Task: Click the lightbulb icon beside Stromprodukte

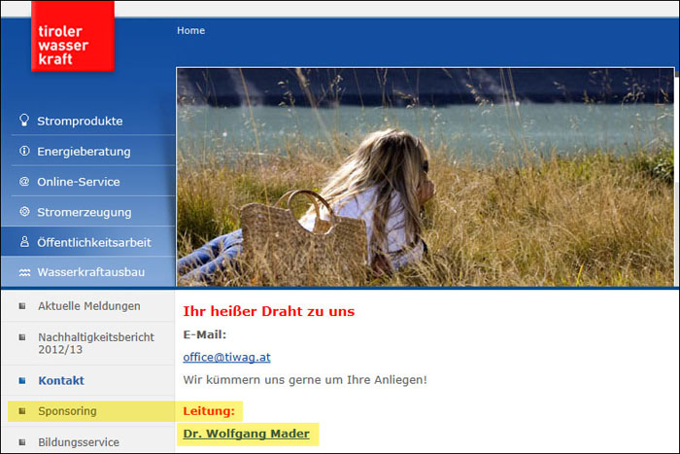Action: (x=24, y=121)
